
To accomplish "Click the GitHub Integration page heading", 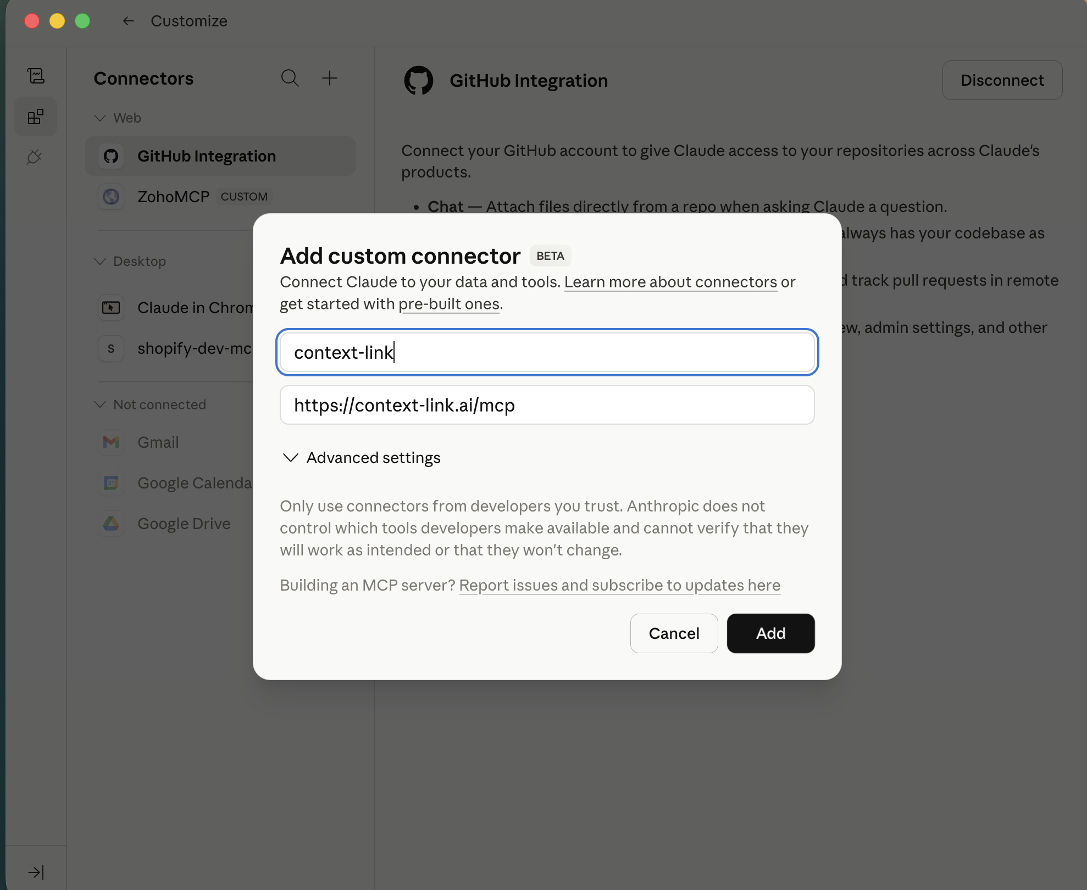I will click(x=529, y=81).
